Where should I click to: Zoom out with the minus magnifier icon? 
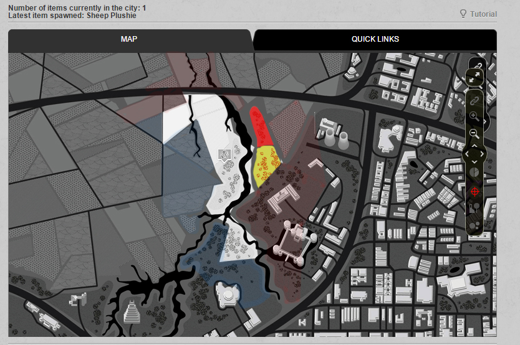(474, 133)
